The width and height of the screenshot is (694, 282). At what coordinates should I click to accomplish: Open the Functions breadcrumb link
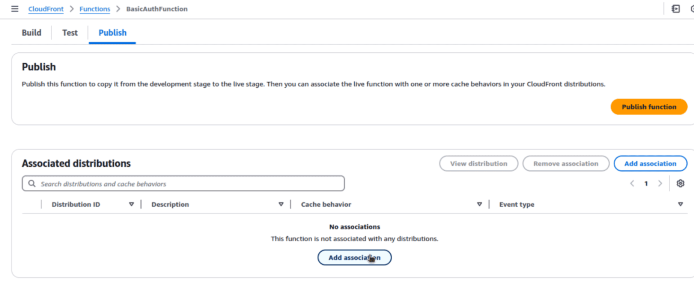click(95, 9)
